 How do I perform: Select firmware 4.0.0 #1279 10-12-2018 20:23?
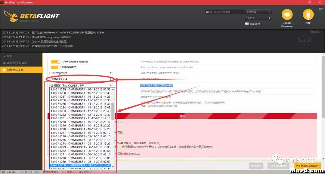pyautogui.click(x=80, y=126)
